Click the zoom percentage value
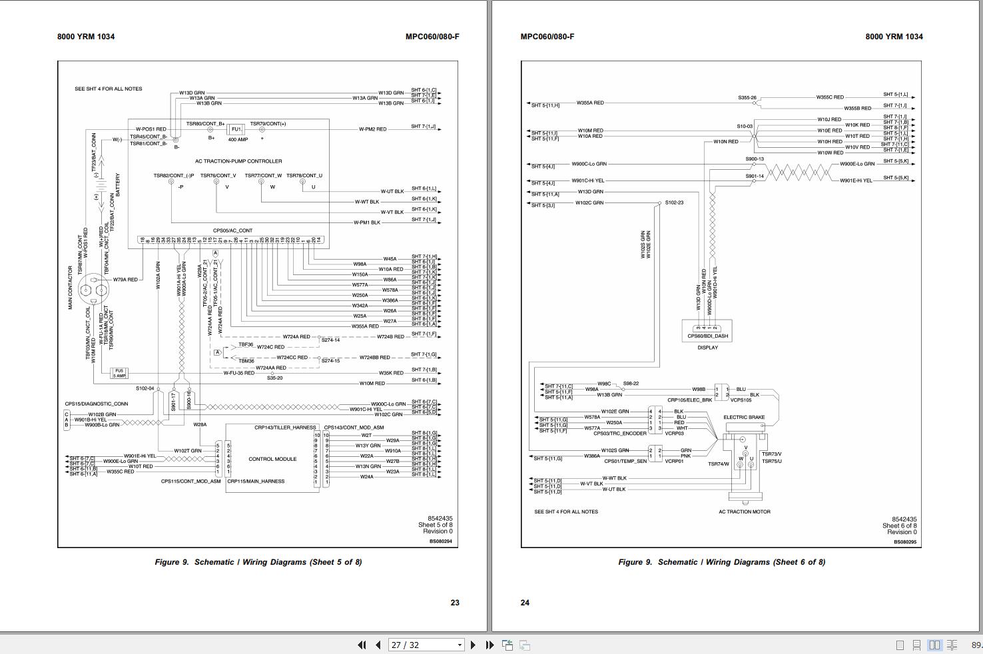The height and width of the screenshot is (654, 983). [x=976, y=645]
